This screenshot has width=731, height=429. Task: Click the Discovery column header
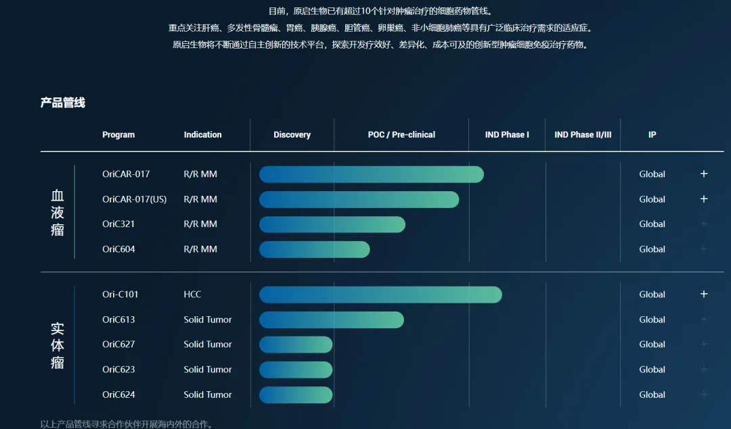tap(292, 135)
